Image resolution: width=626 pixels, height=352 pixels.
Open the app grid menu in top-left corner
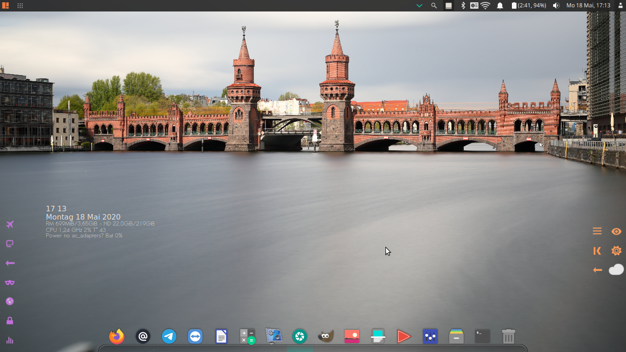click(19, 6)
